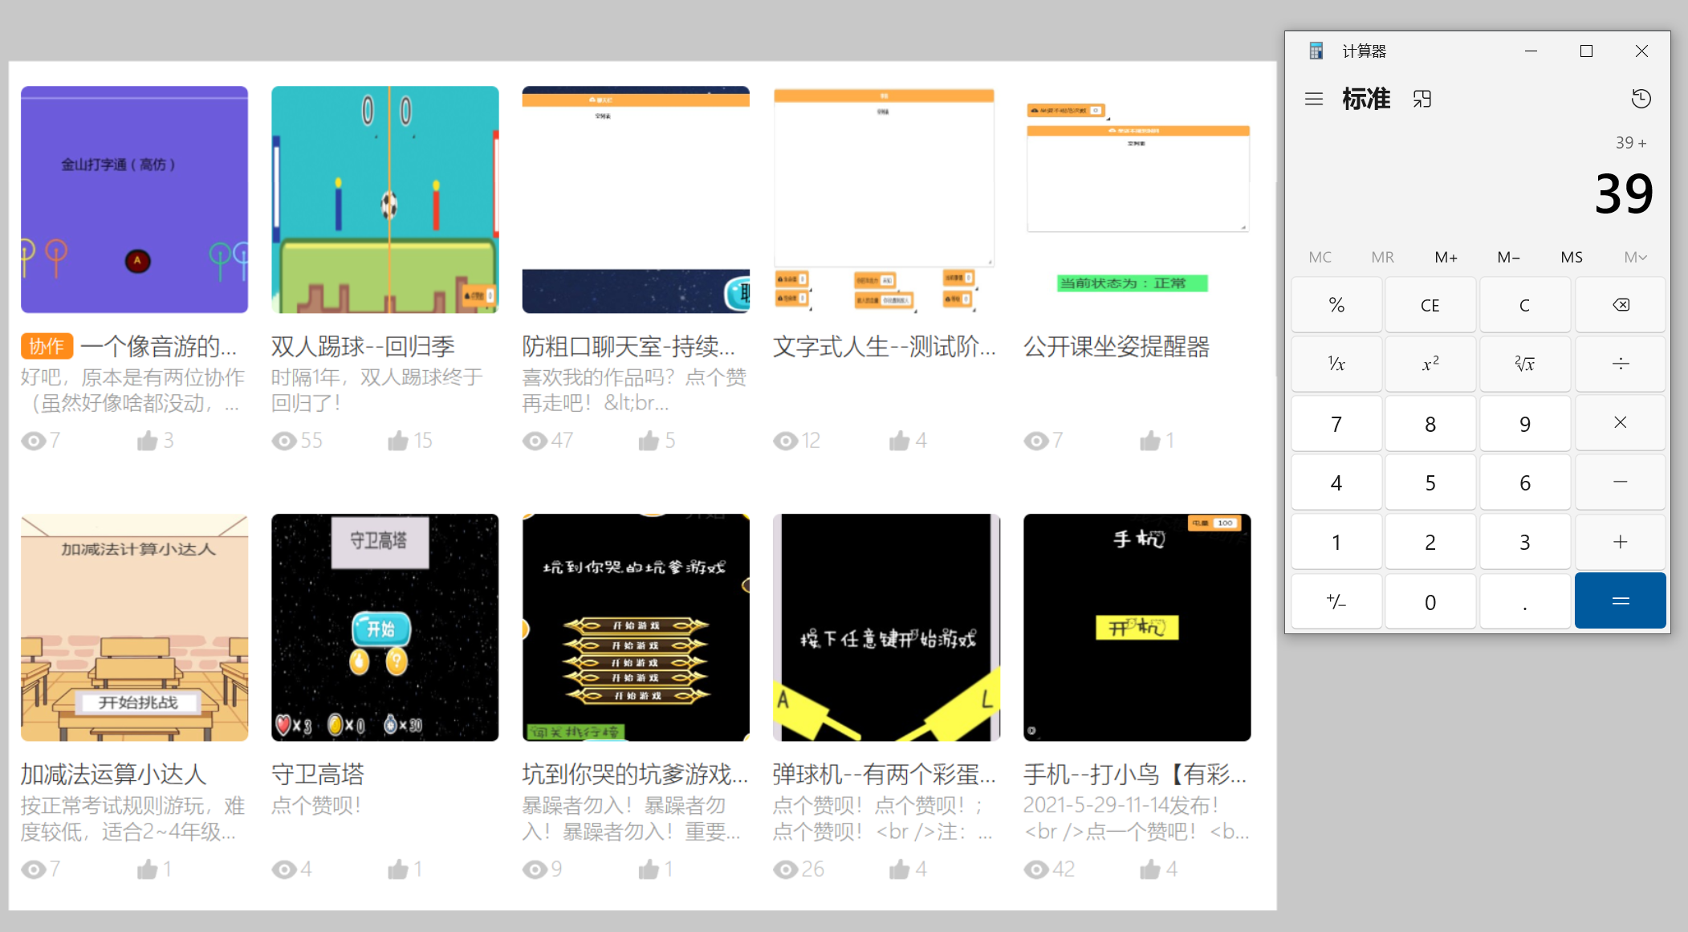Open the calculator navigation hamburger menu
Image resolution: width=1688 pixels, height=932 pixels.
(1314, 99)
